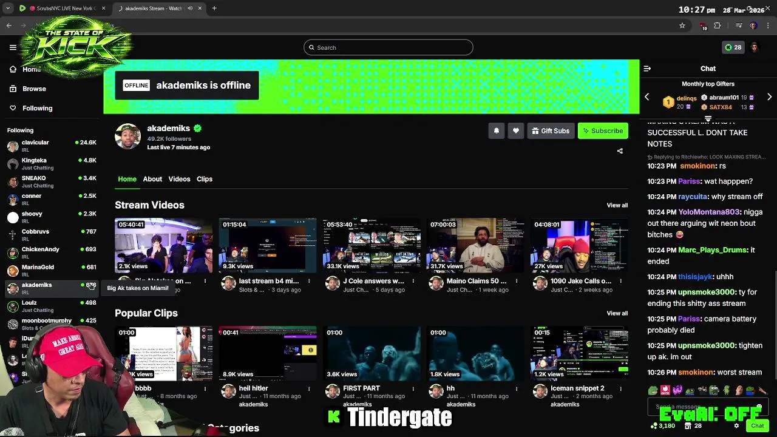Screen dimensions: 777x437
Task: Open Loulz channel in Following list
Action: [52, 307]
